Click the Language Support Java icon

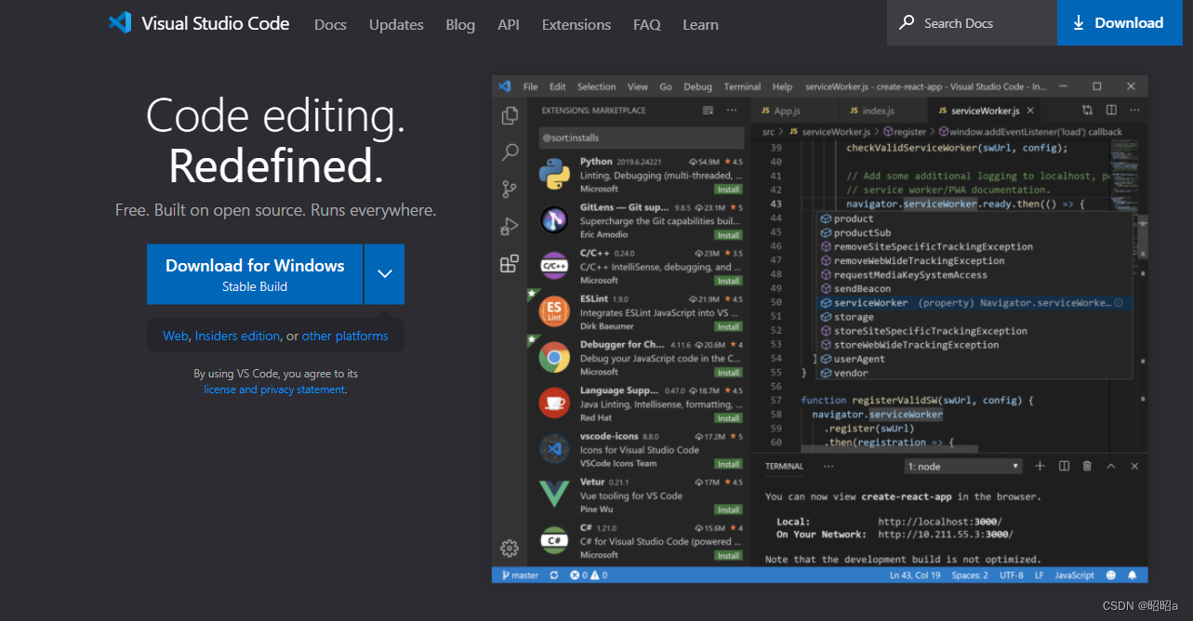(x=554, y=403)
